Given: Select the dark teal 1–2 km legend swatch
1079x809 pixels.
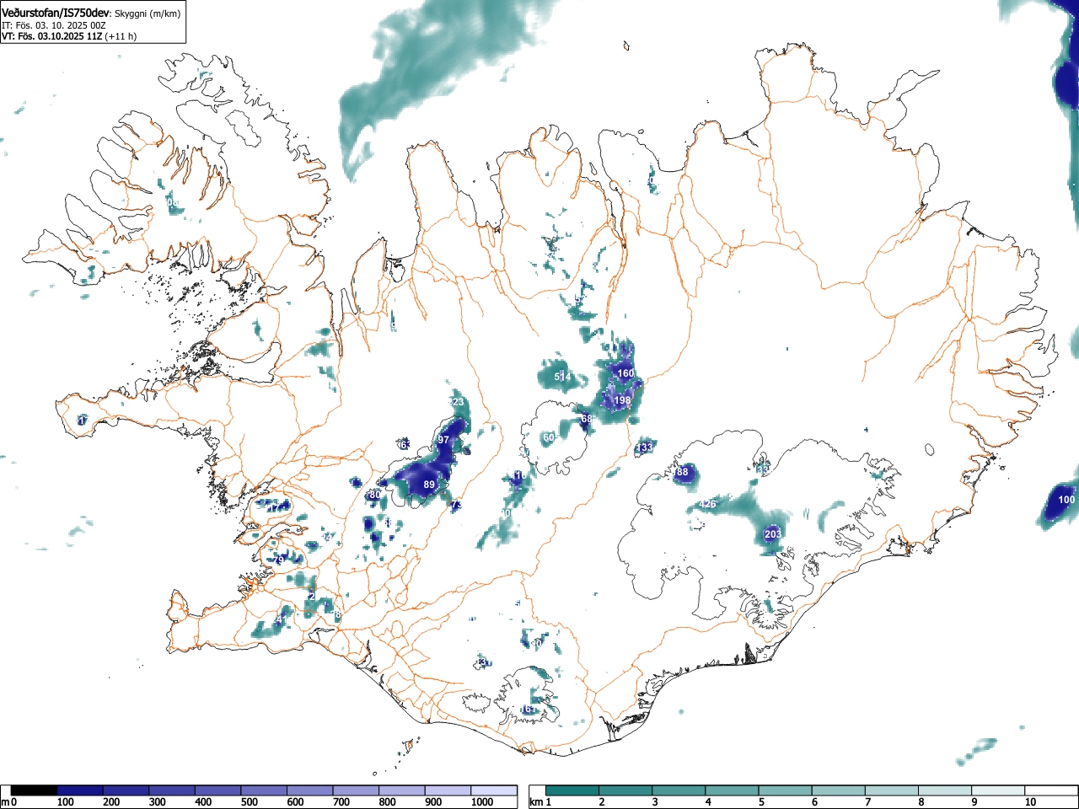Looking at the screenshot, I should point(573,790).
